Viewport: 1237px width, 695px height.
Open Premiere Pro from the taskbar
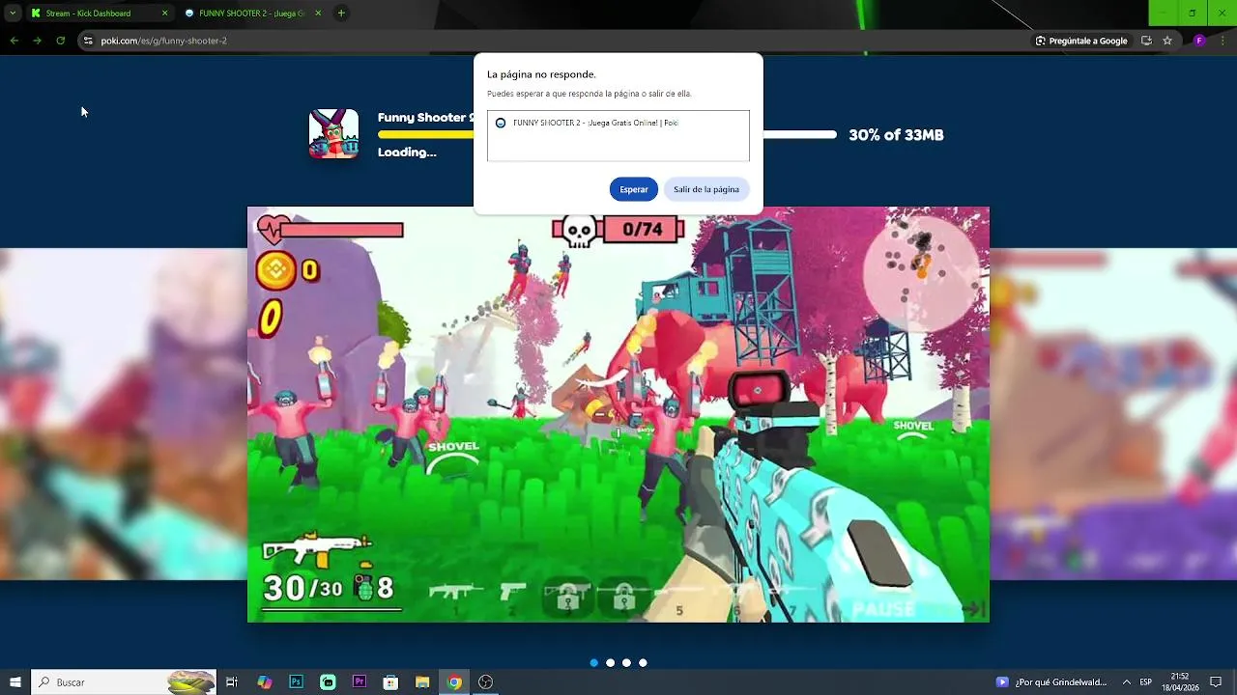coord(360,682)
